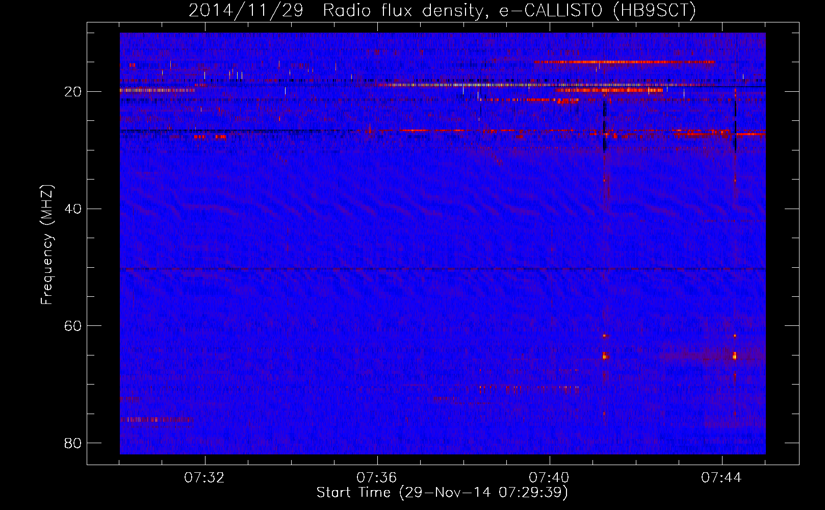This screenshot has height=510, width=825.
Task: Click the 20 MHz frequency tick label
Action: [73, 92]
